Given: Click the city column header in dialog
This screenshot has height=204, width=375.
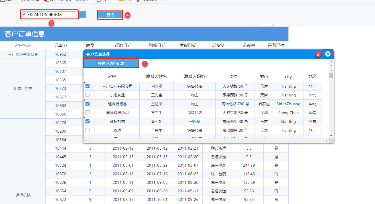Looking at the screenshot, I should [x=288, y=77].
